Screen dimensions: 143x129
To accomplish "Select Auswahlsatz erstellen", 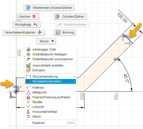I will [51, 65].
